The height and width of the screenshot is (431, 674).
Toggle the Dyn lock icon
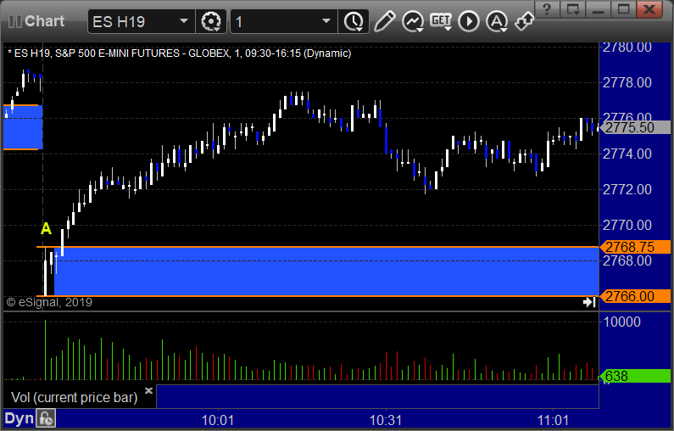point(46,418)
